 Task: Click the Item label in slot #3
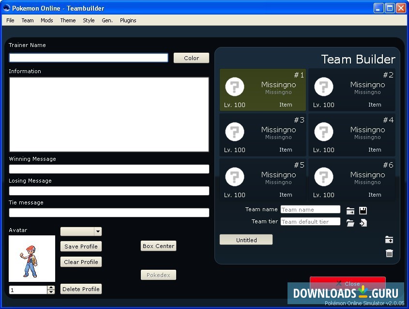tap(286, 150)
